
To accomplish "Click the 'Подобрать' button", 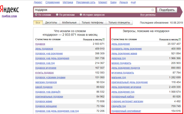I will point(167,10).
